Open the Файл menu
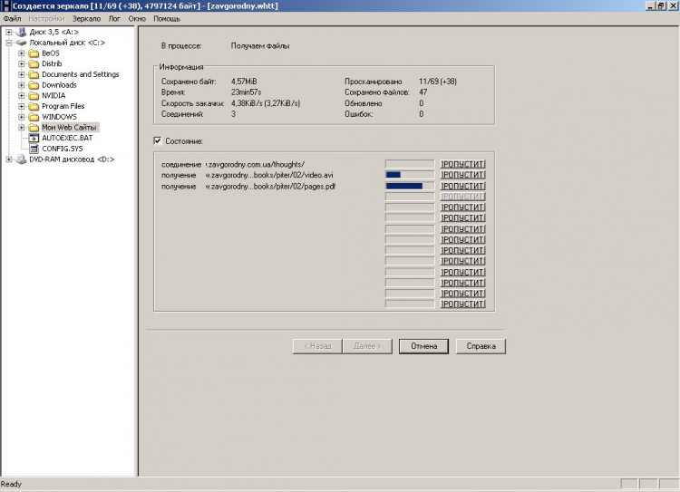Viewport: 680px width, 492px height. [12, 19]
